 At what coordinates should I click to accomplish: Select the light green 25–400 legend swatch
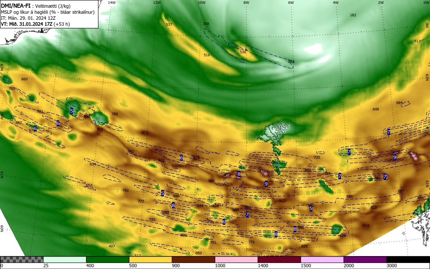[x=65, y=260]
